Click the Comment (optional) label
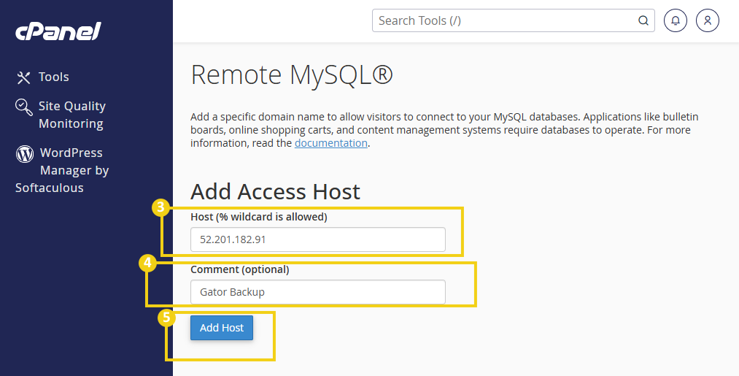Image resolution: width=739 pixels, height=376 pixels. pos(240,269)
